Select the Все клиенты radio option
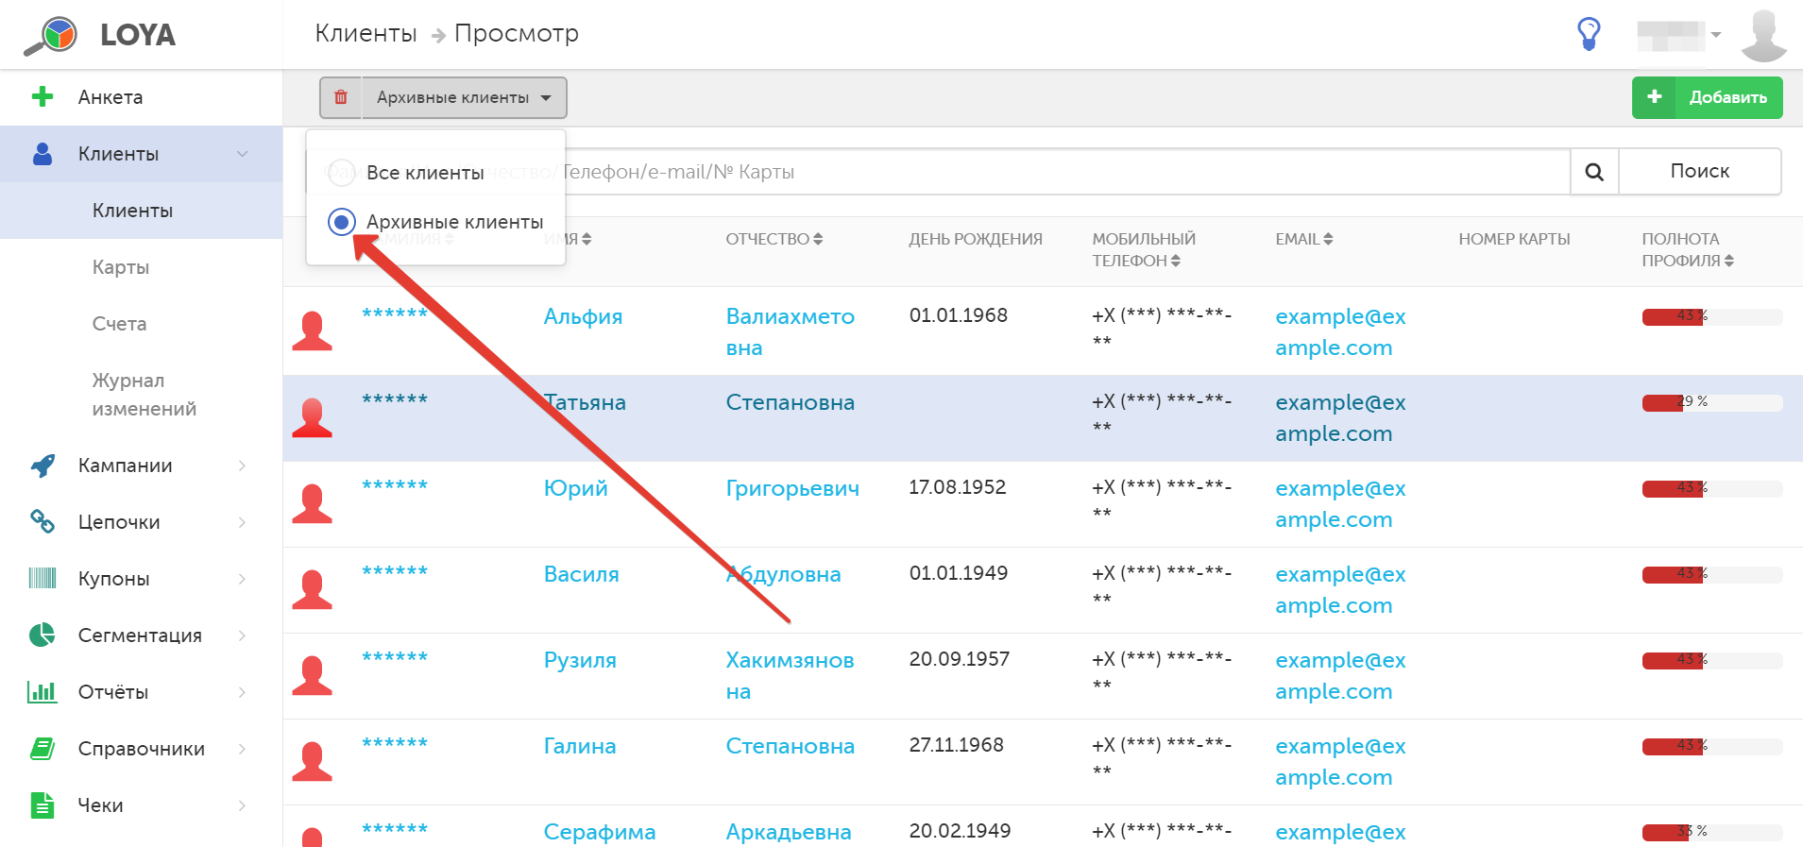This screenshot has width=1803, height=847. (x=341, y=173)
